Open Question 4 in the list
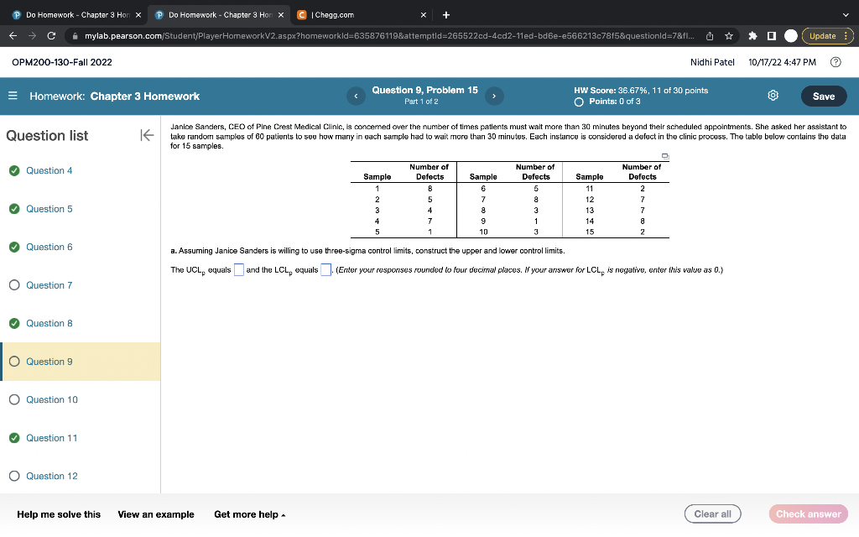 (x=49, y=170)
